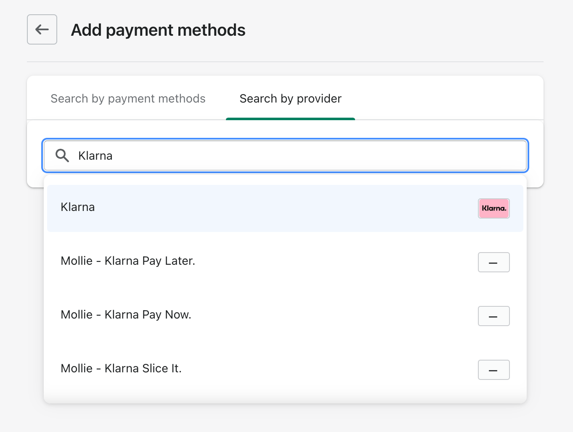Click the placeholder icon for Klarna Pay Now
Viewport: 573px width, 432px height.
point(493,316)
